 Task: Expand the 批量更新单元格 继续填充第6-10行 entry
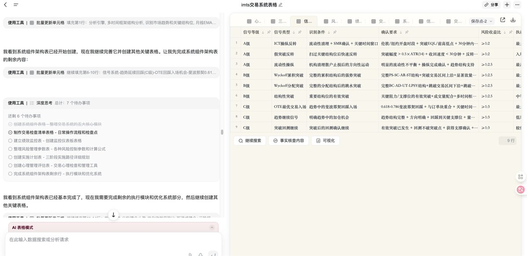pyautogui.click(x=111, y=72)
